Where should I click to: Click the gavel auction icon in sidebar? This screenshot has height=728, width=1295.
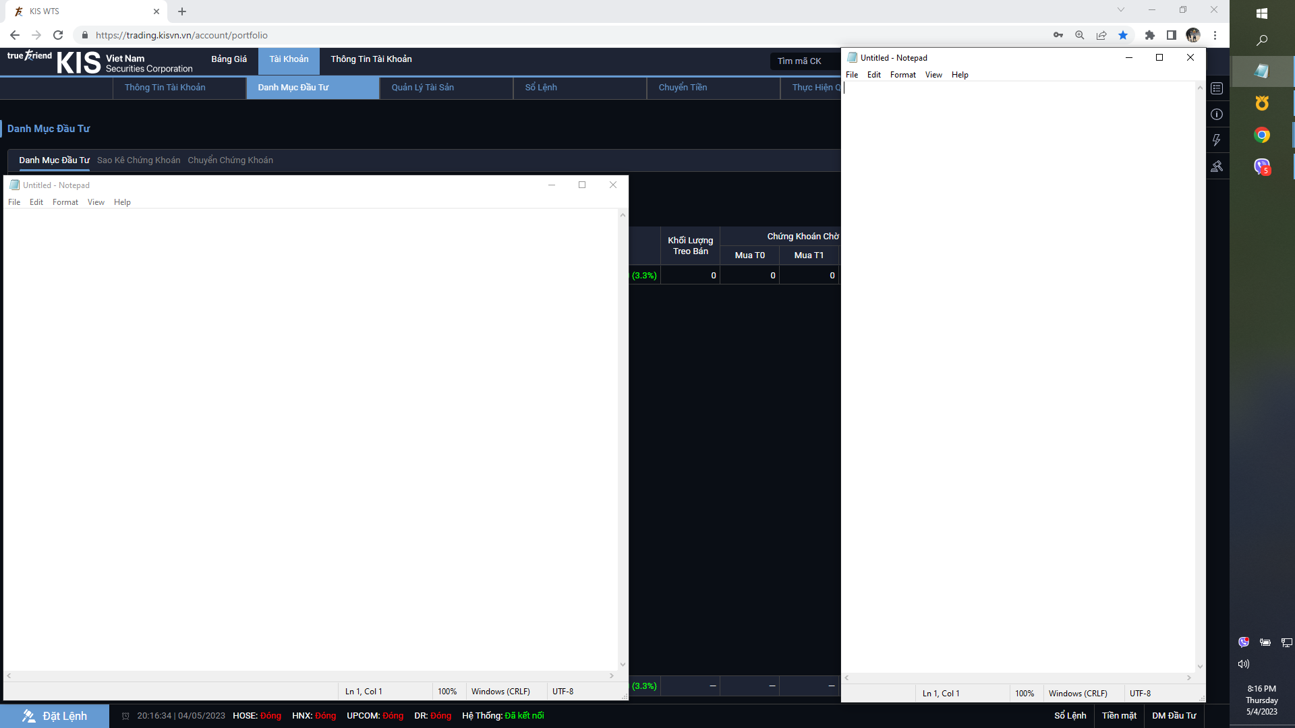point(1217,166)
